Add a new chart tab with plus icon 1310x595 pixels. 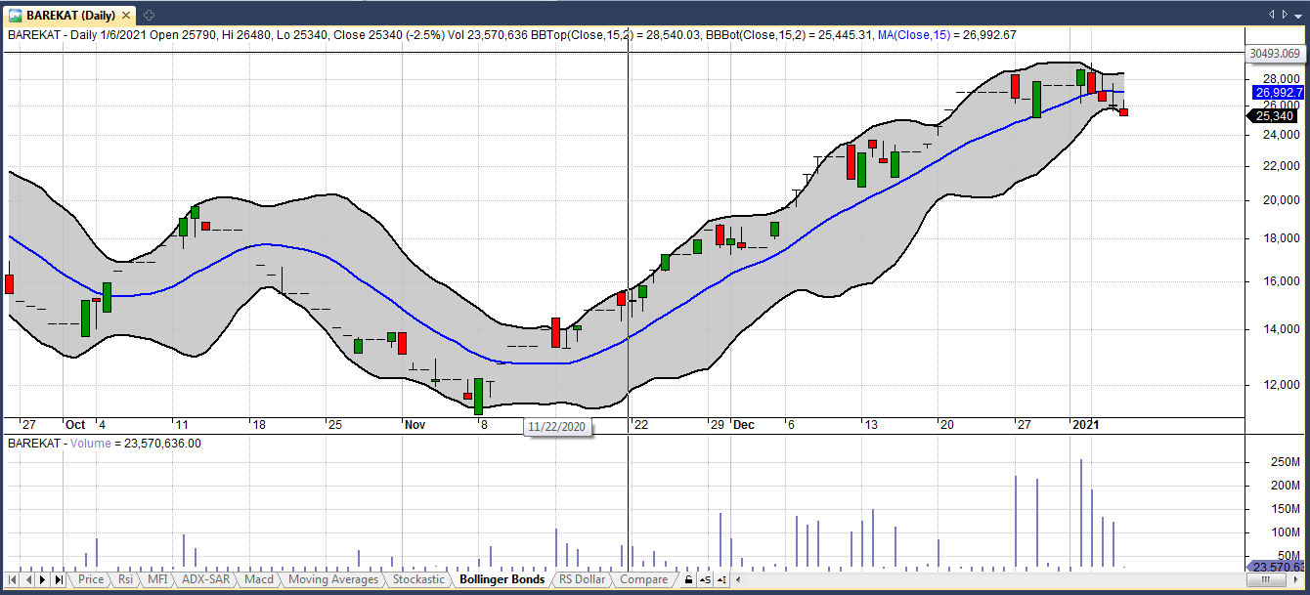pos(149,16)
